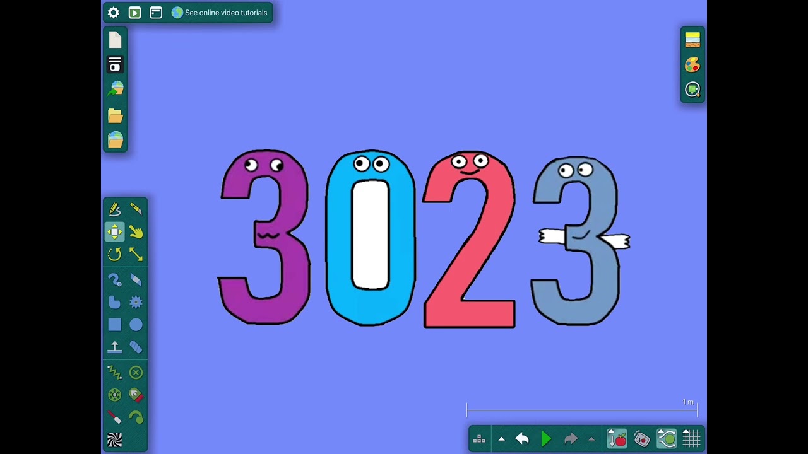808x454 pixels.
Task: Expand the redo history arrow
Action: pos(591,439)
